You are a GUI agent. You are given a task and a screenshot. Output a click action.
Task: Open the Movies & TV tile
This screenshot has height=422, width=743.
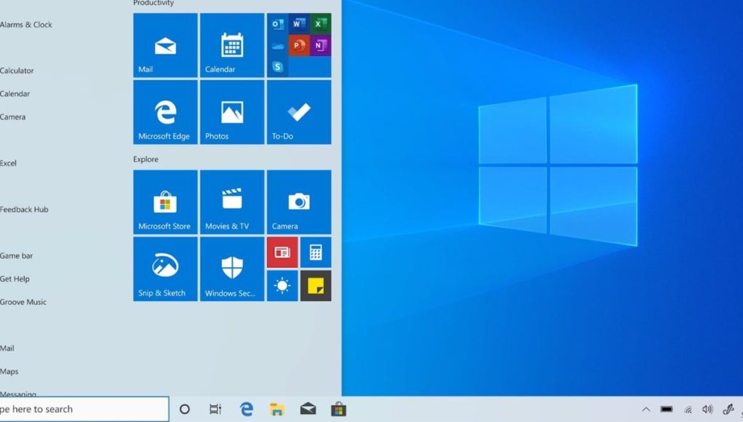pos(231,202)
